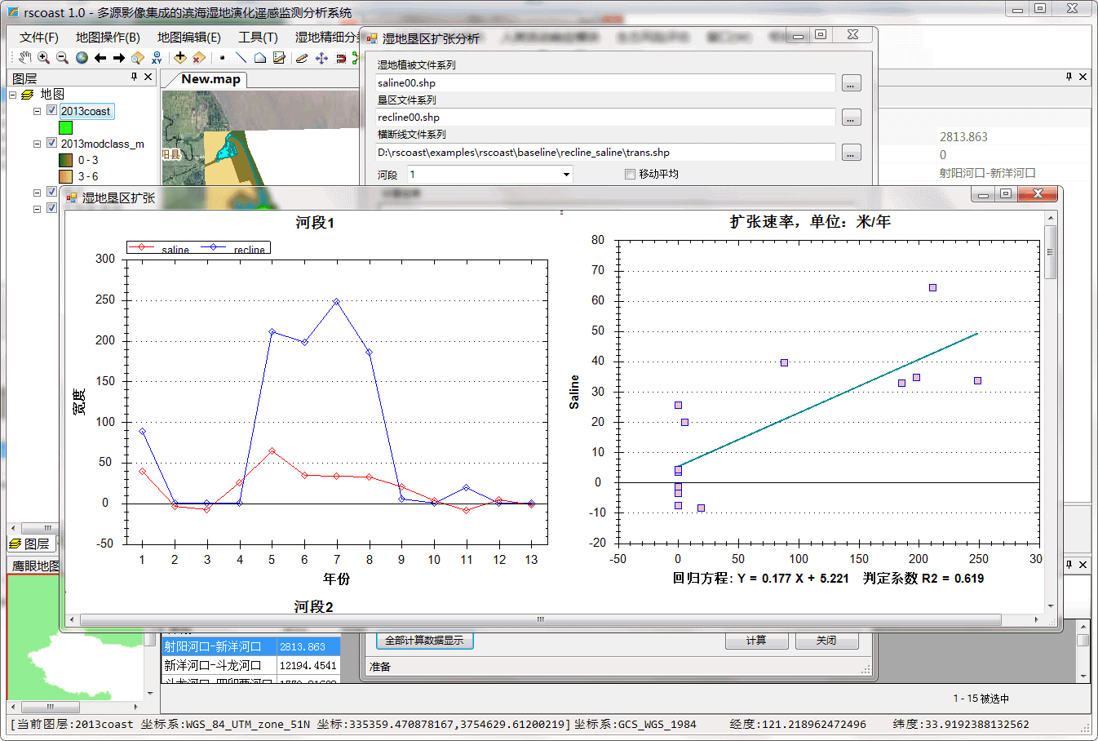The width and height of the screenshot is (1098, 741).
Task: Select the draw polygon tool
Action: point(259,58)
